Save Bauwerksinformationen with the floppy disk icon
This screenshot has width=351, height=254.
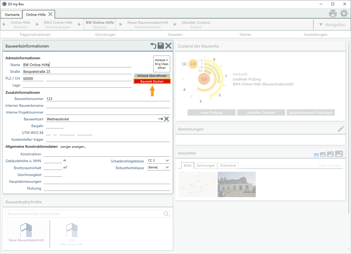tap(161, 46)
